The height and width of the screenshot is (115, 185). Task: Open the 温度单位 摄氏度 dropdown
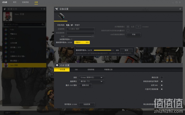91,81
